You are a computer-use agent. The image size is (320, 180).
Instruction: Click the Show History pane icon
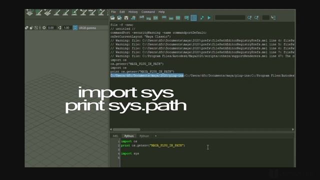click(x=164, y=18)
